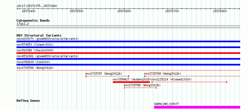Viewport: 248px width, 110px height.
Task: Click the red nsv519388 Shaikh2009 variant bar
Action: [x=128, y=53]
